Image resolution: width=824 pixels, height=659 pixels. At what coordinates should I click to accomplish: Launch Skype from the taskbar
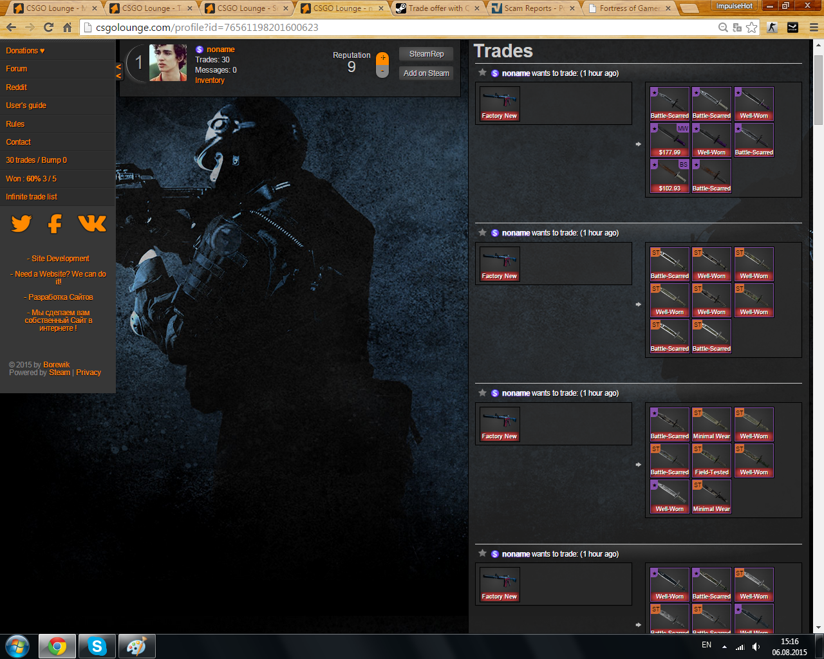click(x=97, y=646)
